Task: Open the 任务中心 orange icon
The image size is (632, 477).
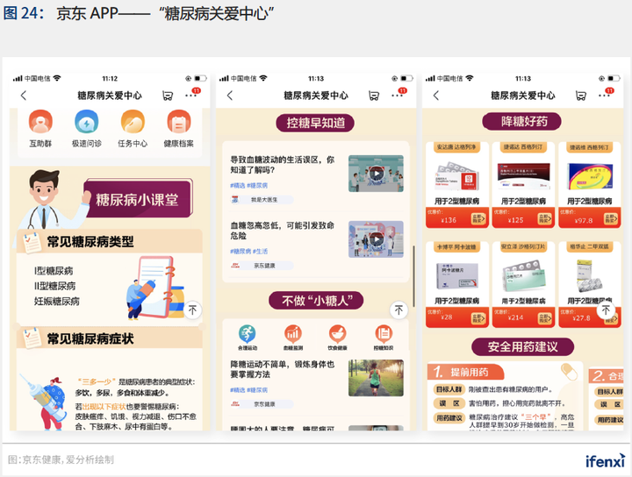Action: tap(133, 122)
